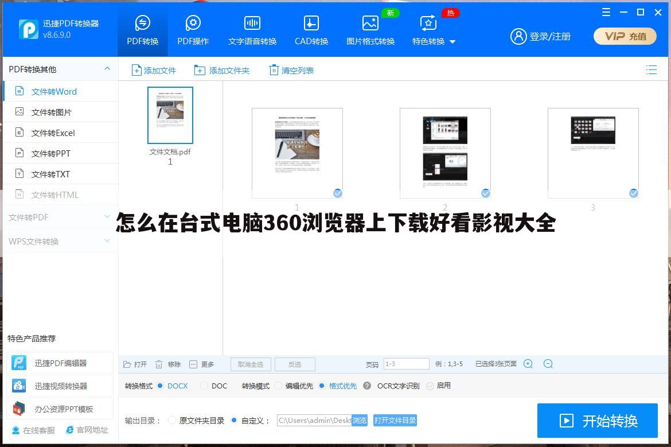Image resolution: width=671 pixels, height=447 pixels.
Task: Click the 添加文件夹 button
Action: pyautogui.click(x=222, y=70)
